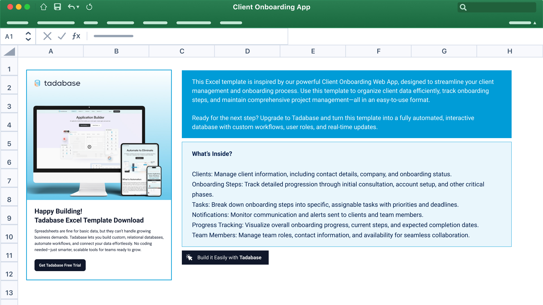The image size is (543, 305).
Task: Click the green macOS zoom window button
Action: pos(27,7)
